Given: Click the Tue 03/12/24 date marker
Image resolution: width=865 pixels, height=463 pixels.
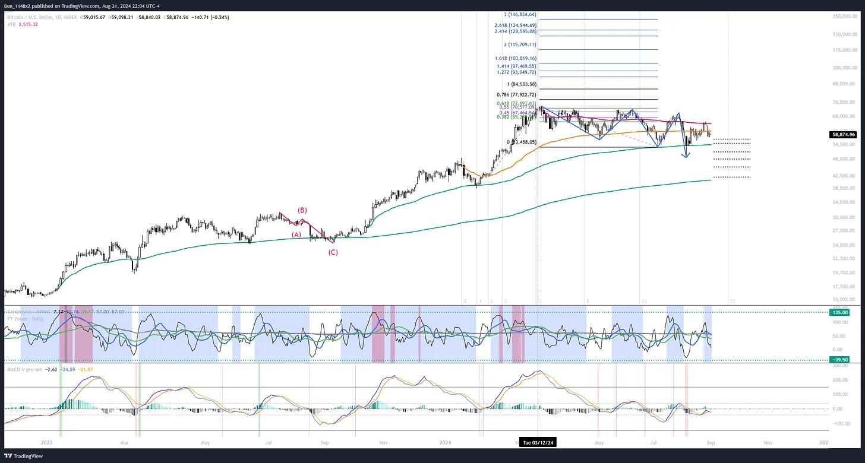Looking at the screenshot, I should (x=538, y=442).
